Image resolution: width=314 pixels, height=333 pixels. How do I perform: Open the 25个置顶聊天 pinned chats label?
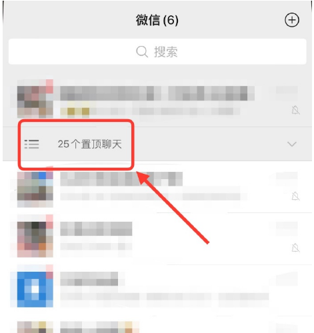90,144
